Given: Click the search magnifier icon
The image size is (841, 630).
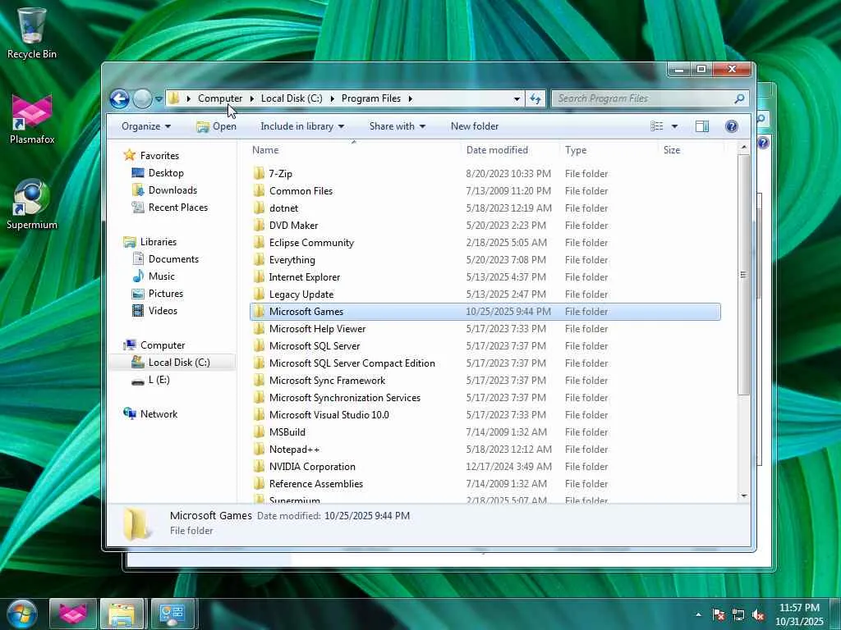Looking at the screenshot, I should click(740, 98).
